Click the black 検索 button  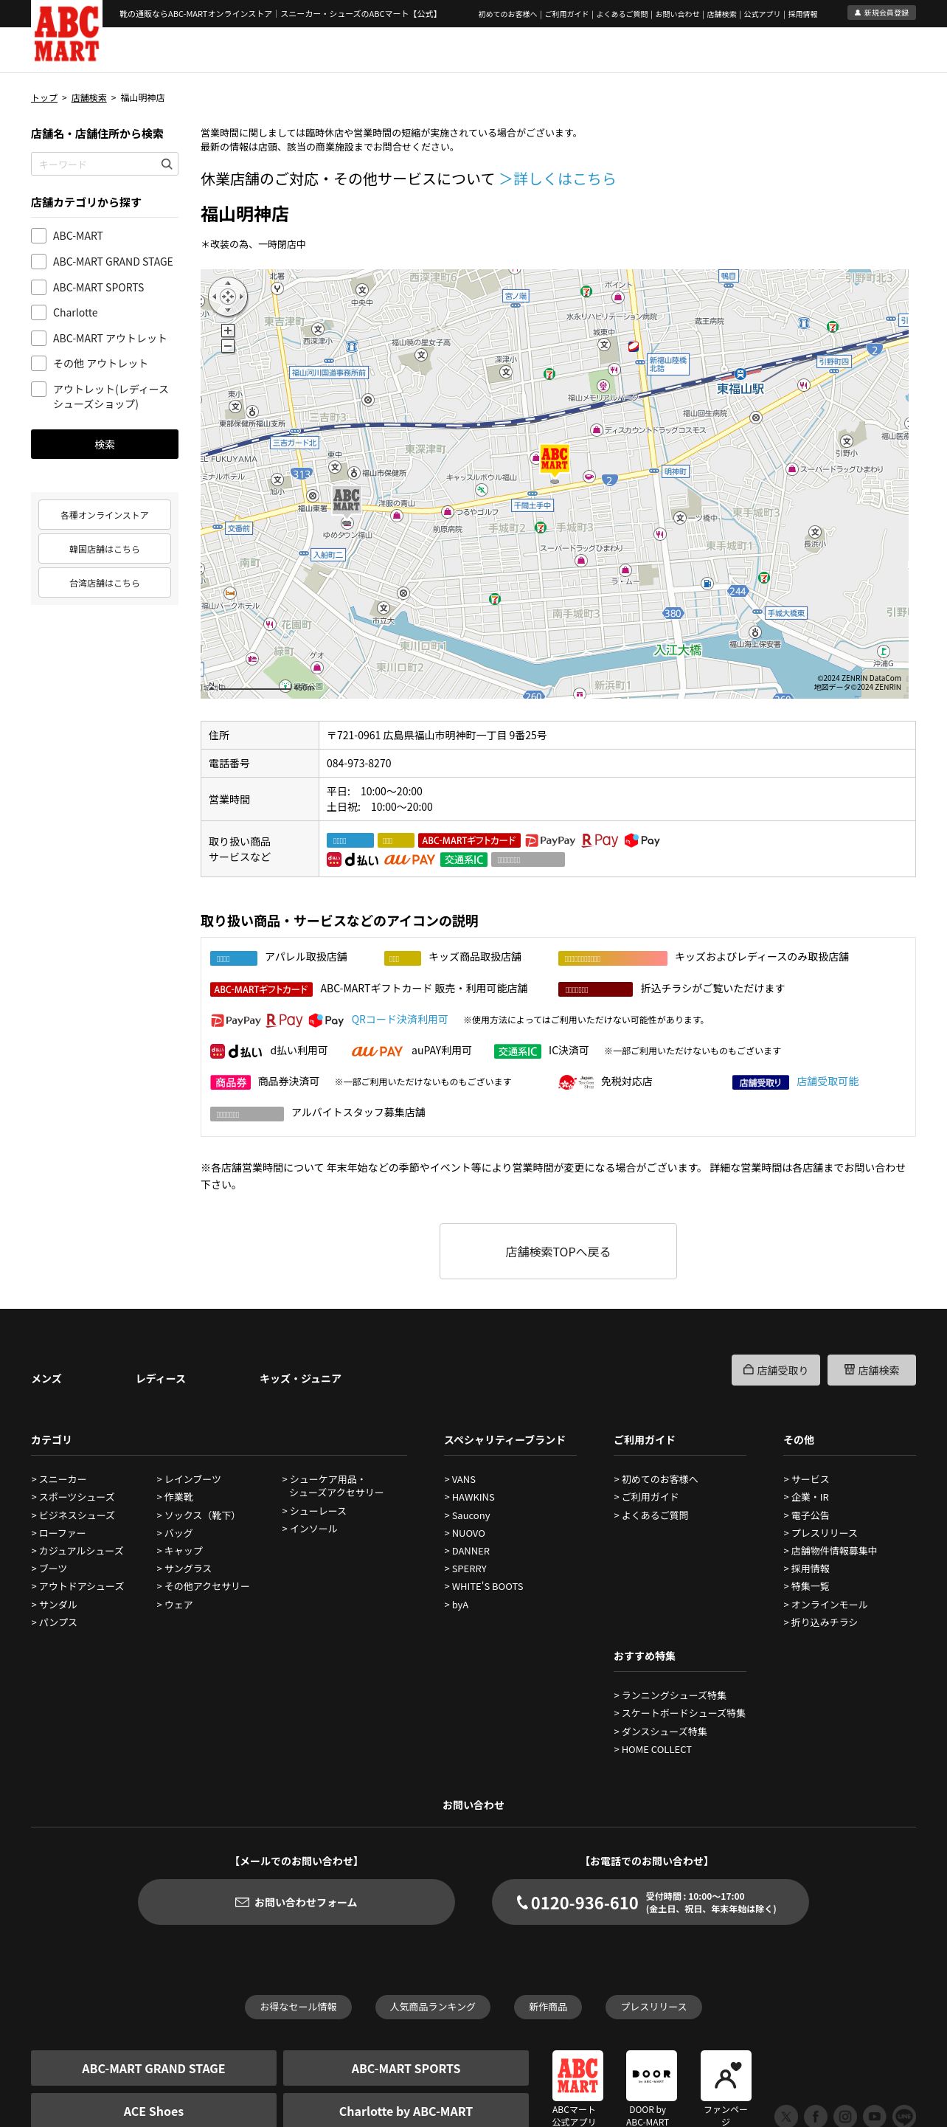pos(105,444)
